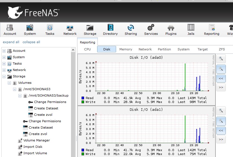The image size is (233, 157).
Task: Zoom in on the ada0 graph
Action: pyautogui.click(x=221, y=58)
